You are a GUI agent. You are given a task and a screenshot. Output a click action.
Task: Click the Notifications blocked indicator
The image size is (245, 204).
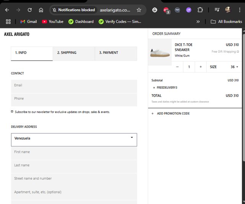point(73,10)
